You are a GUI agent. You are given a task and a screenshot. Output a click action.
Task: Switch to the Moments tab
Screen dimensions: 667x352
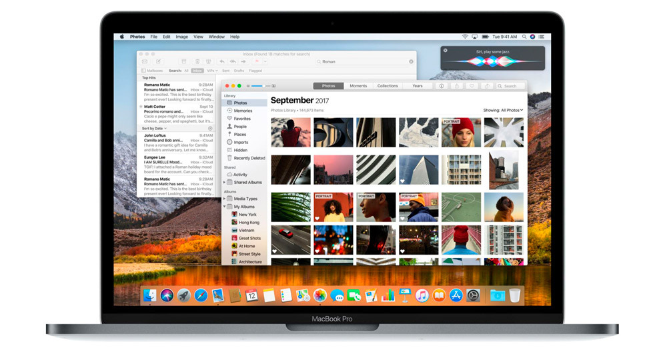(358, 86)
